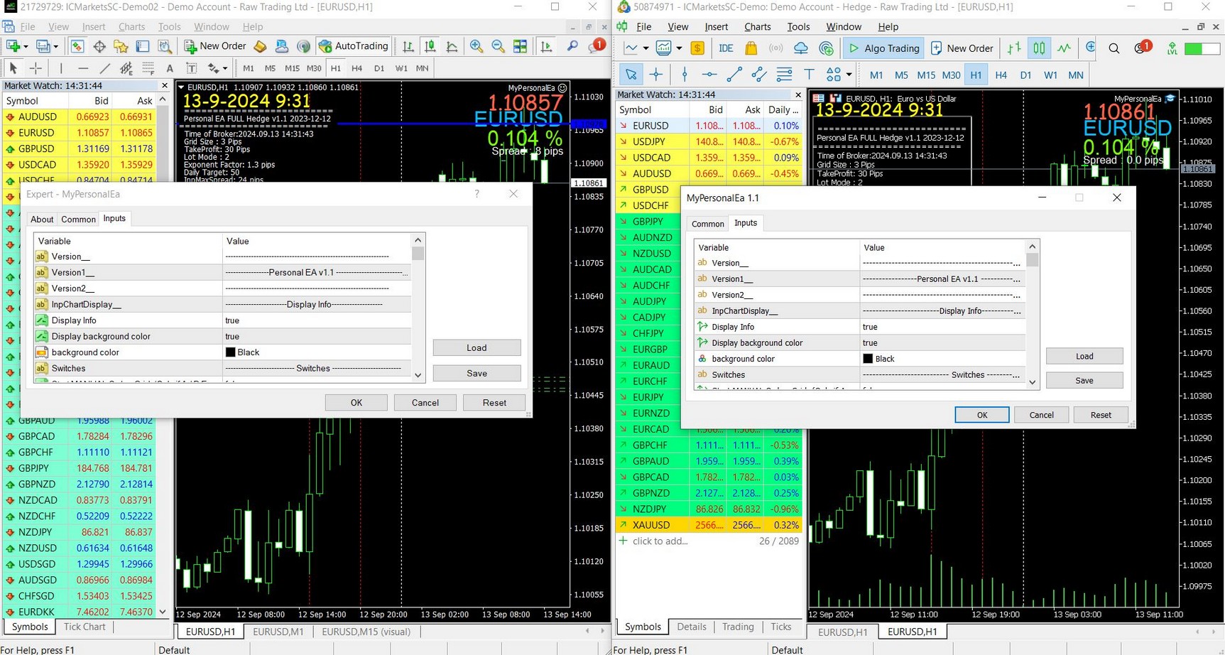Click the 'click to add...' symbol field
The image size is (1225, 655).
coord(660,541)
